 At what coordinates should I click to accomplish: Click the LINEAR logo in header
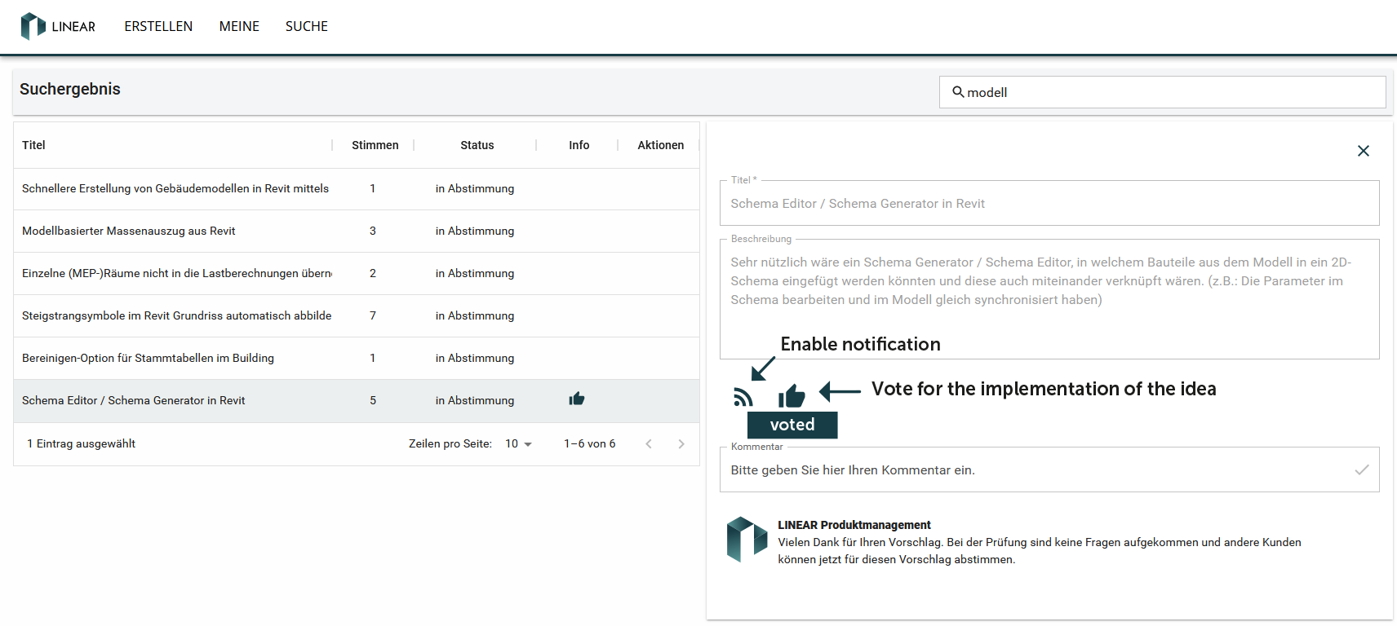coord(57,26)
